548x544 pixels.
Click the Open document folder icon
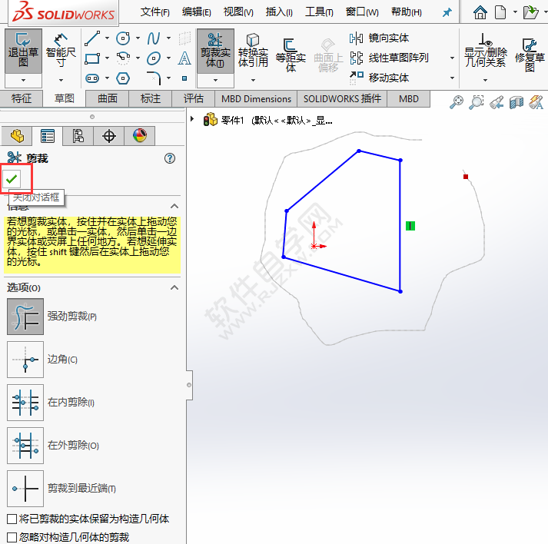pyautogui.click(x=530, y=12)
